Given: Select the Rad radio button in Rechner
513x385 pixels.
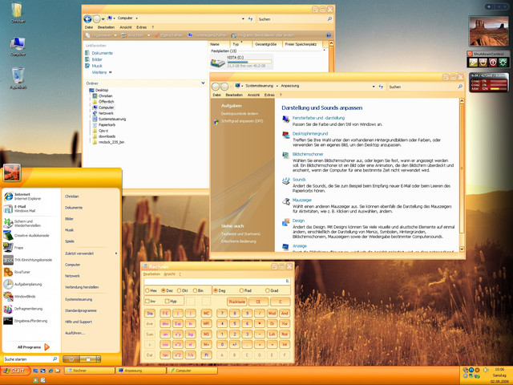Looking at the screenshot, I should click(245, 290).
